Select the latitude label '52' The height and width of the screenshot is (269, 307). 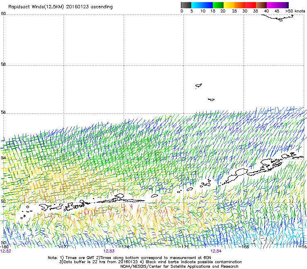tap(3, 201)
